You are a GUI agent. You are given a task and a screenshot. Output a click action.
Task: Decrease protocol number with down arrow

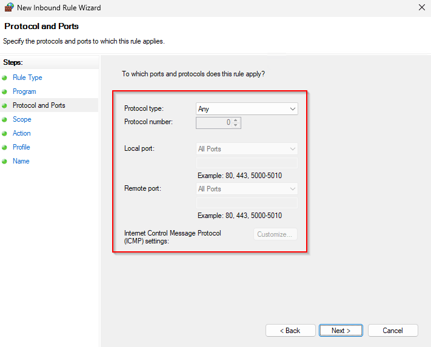[x=236, y=125]
